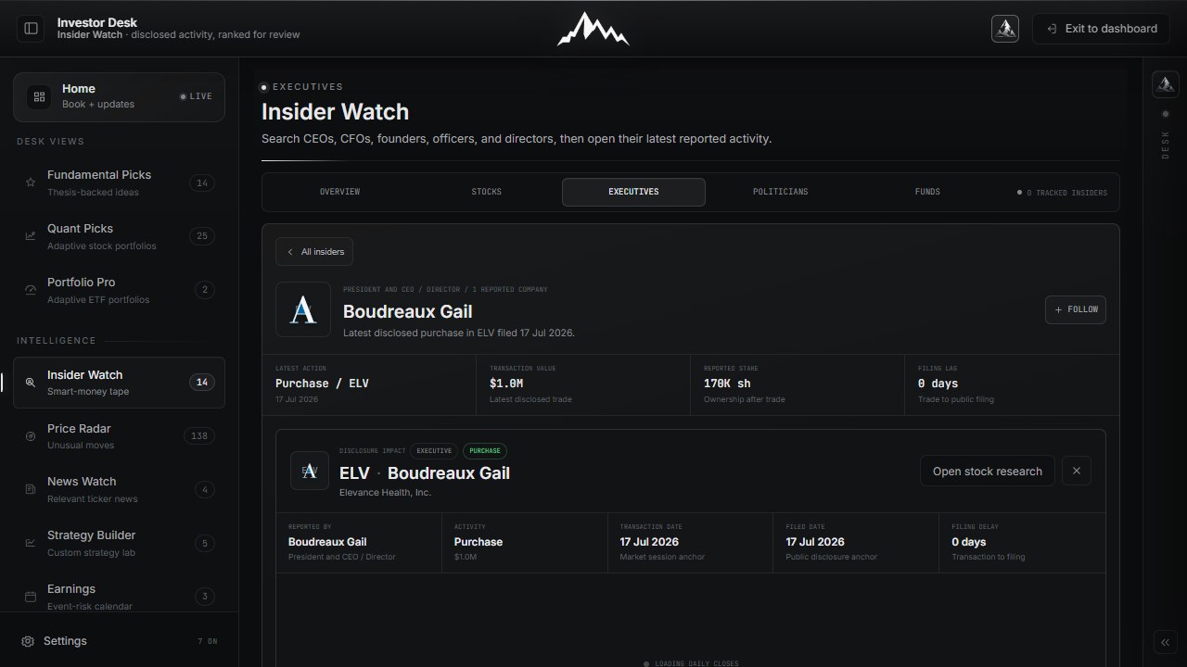Switch to Overview tab
1187x667 pixels.
(339, 192)
